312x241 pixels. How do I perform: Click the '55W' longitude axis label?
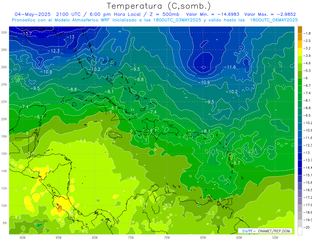coord(275,238)
